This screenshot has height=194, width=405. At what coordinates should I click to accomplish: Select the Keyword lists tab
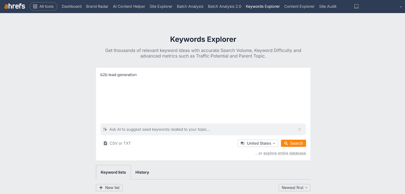click(113, 172)
